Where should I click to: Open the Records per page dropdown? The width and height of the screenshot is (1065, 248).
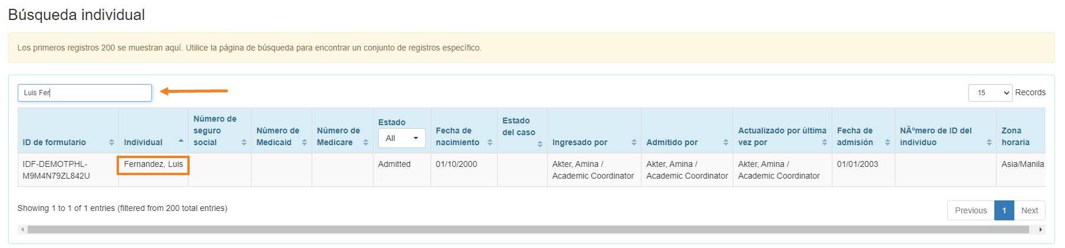click(990, 93)
